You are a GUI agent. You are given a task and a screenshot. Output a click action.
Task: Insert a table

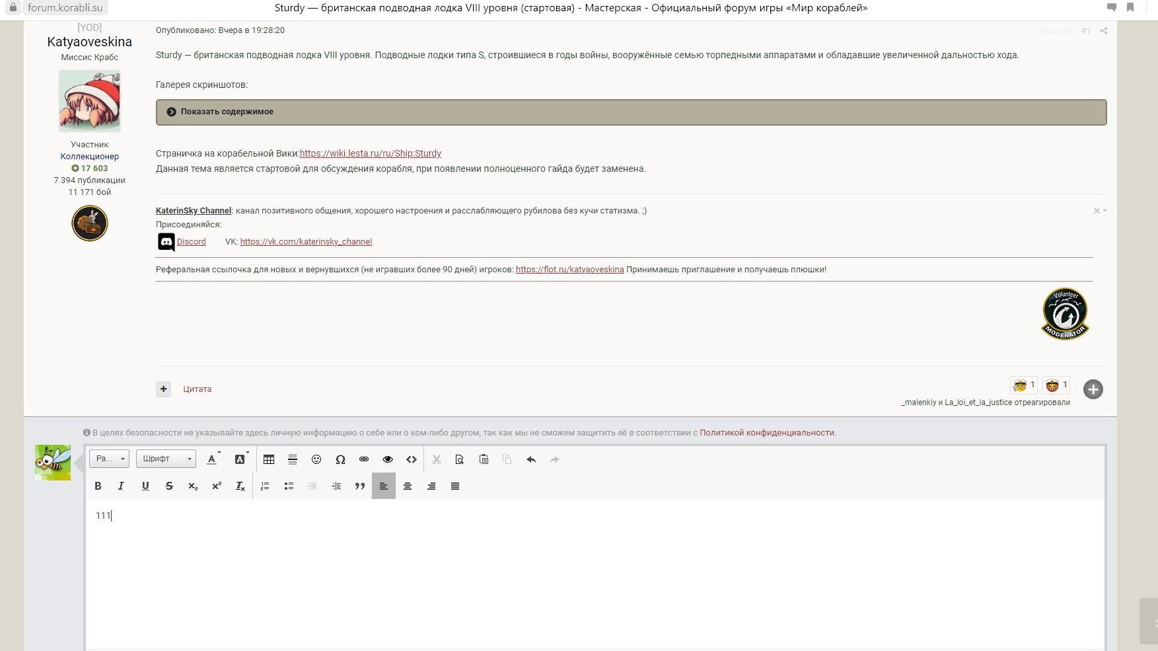click(269, 459)
